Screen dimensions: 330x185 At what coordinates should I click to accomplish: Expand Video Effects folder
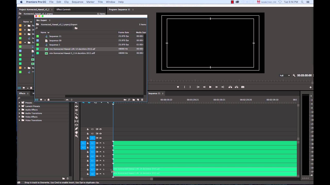pyautogui.click(x=19, y=117)
